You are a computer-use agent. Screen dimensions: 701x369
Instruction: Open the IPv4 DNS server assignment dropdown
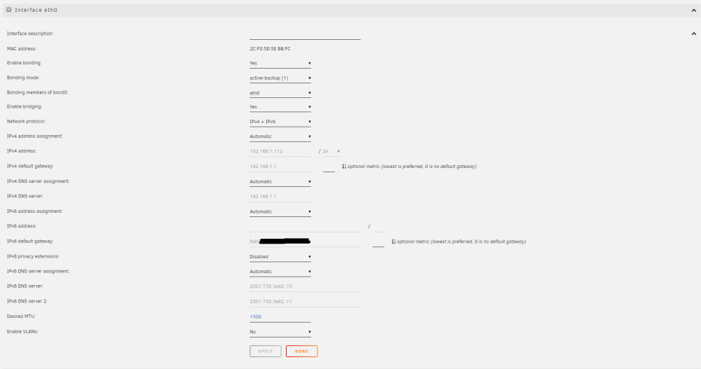(x=280, y=182)
